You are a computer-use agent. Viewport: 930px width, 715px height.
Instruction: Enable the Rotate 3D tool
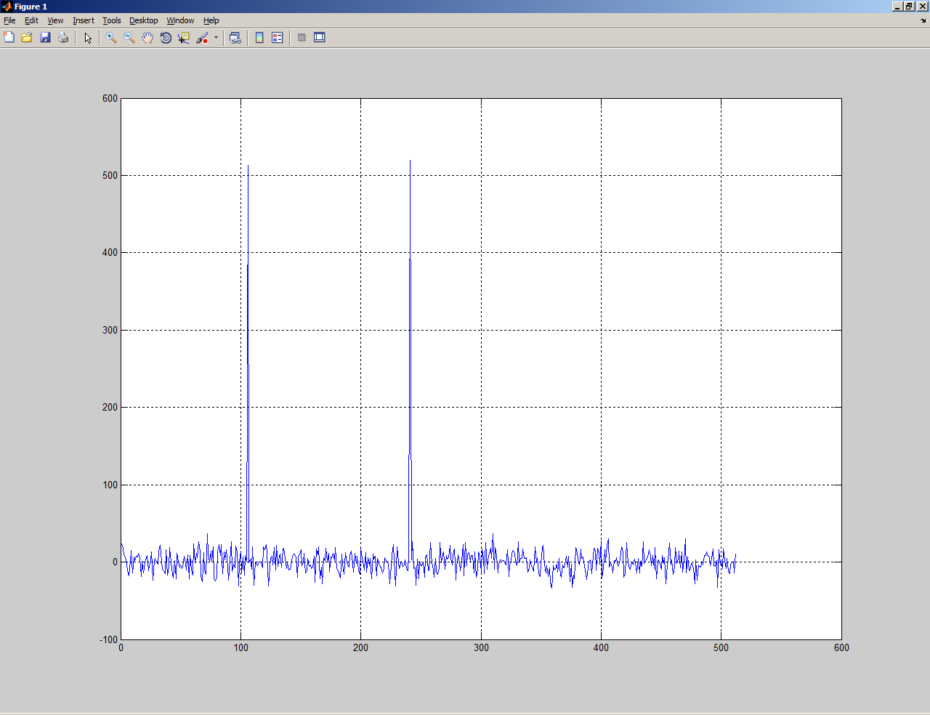pyautogui.click(x=166, y=38)
